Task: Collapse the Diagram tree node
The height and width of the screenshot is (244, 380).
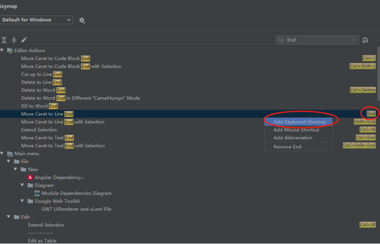Action: [x=22, y=185]
